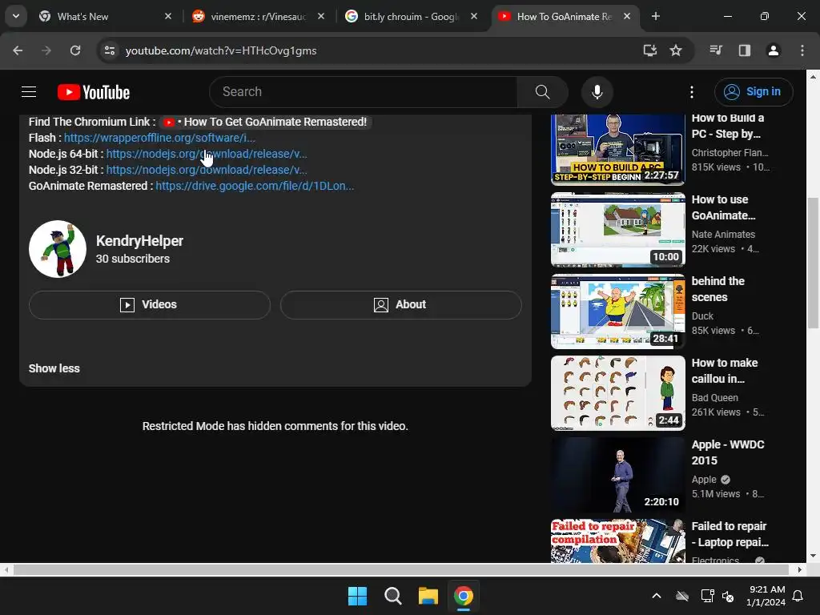The height and width of the screenshot is (615, 820).
Task: Collapse description with Show less
Action: click(x=54, y=368)
